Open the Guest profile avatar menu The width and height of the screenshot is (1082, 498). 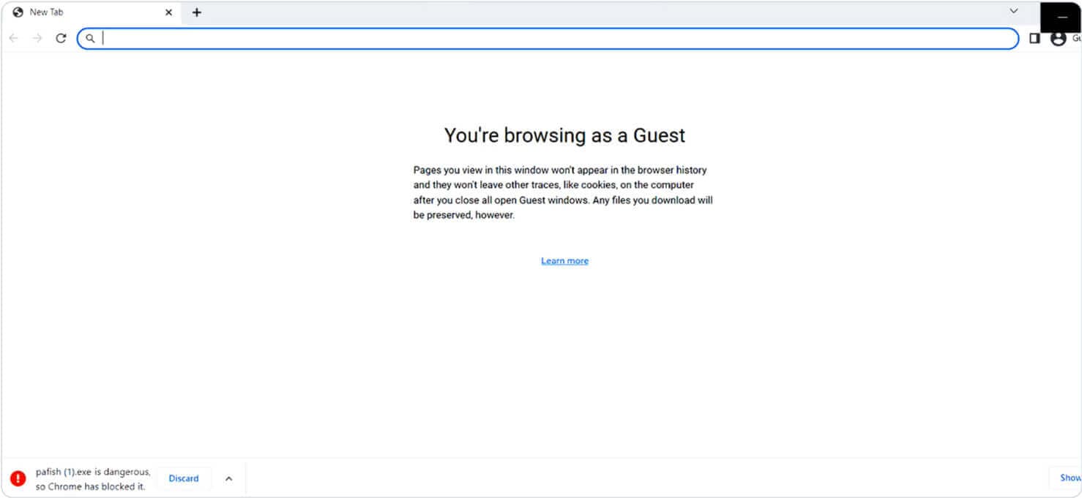pyautogui.click(x=1058, y=39)
